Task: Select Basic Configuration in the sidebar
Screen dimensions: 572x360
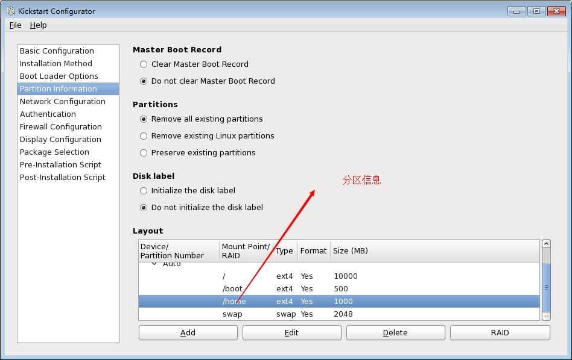Action: point(68,51)
